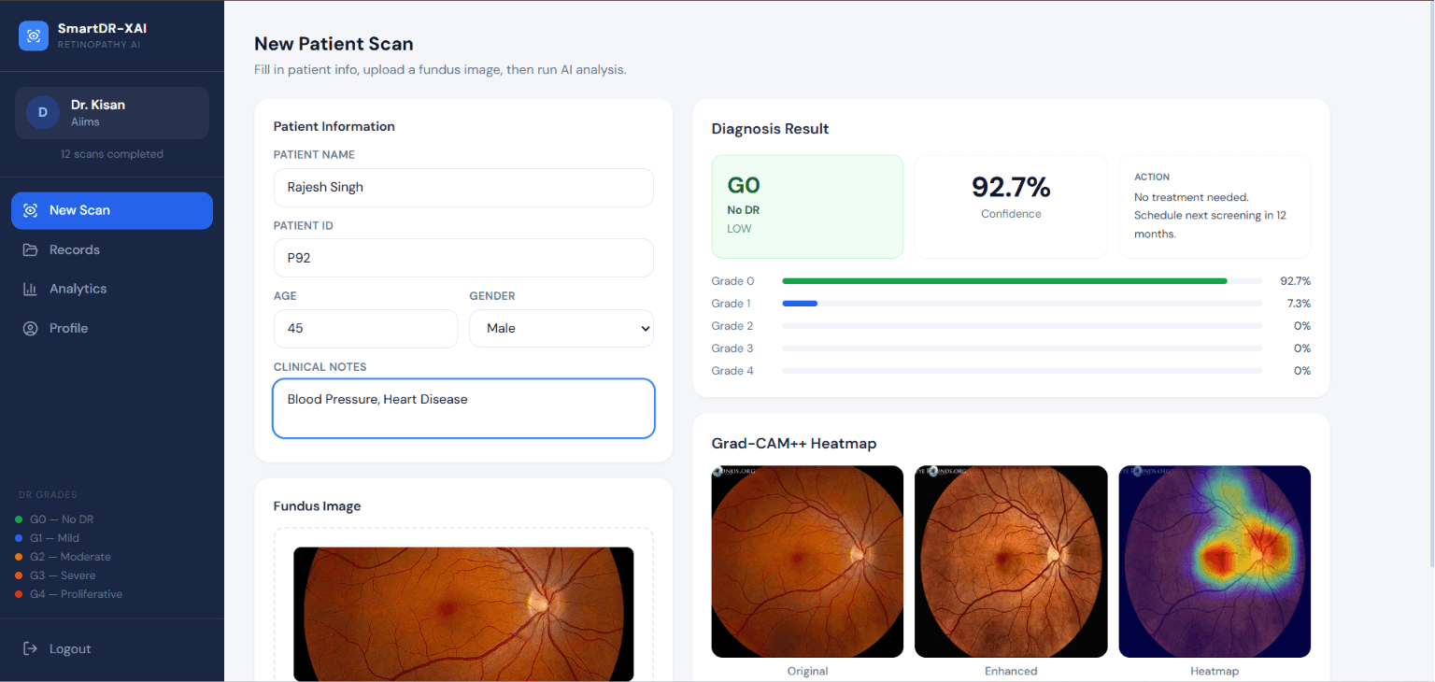Click the Records folder icon
Screen dimensions: 1435x682
click(x=31, y=249)
